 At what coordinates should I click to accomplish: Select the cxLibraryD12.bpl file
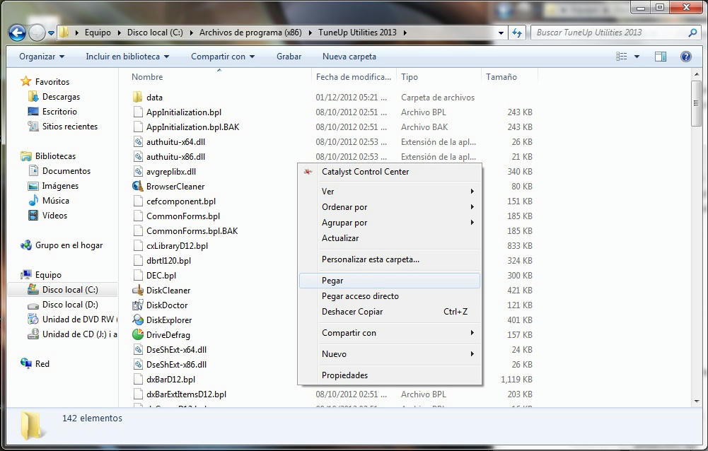(x=177, y=245)
